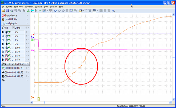176x108 pixels.
Task: Open the Operations menu
Action: pos(19,7)
